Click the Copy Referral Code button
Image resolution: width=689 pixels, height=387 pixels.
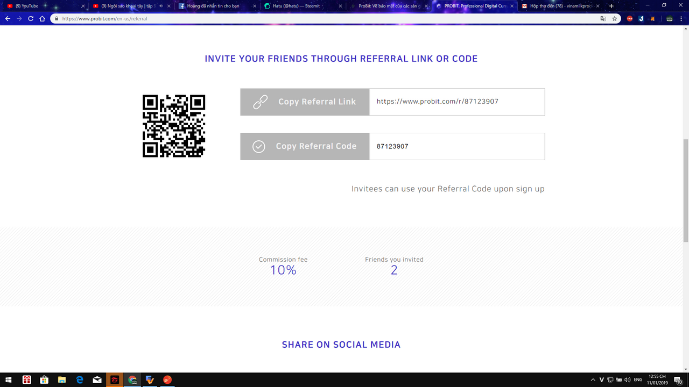[x=305, y=146]
